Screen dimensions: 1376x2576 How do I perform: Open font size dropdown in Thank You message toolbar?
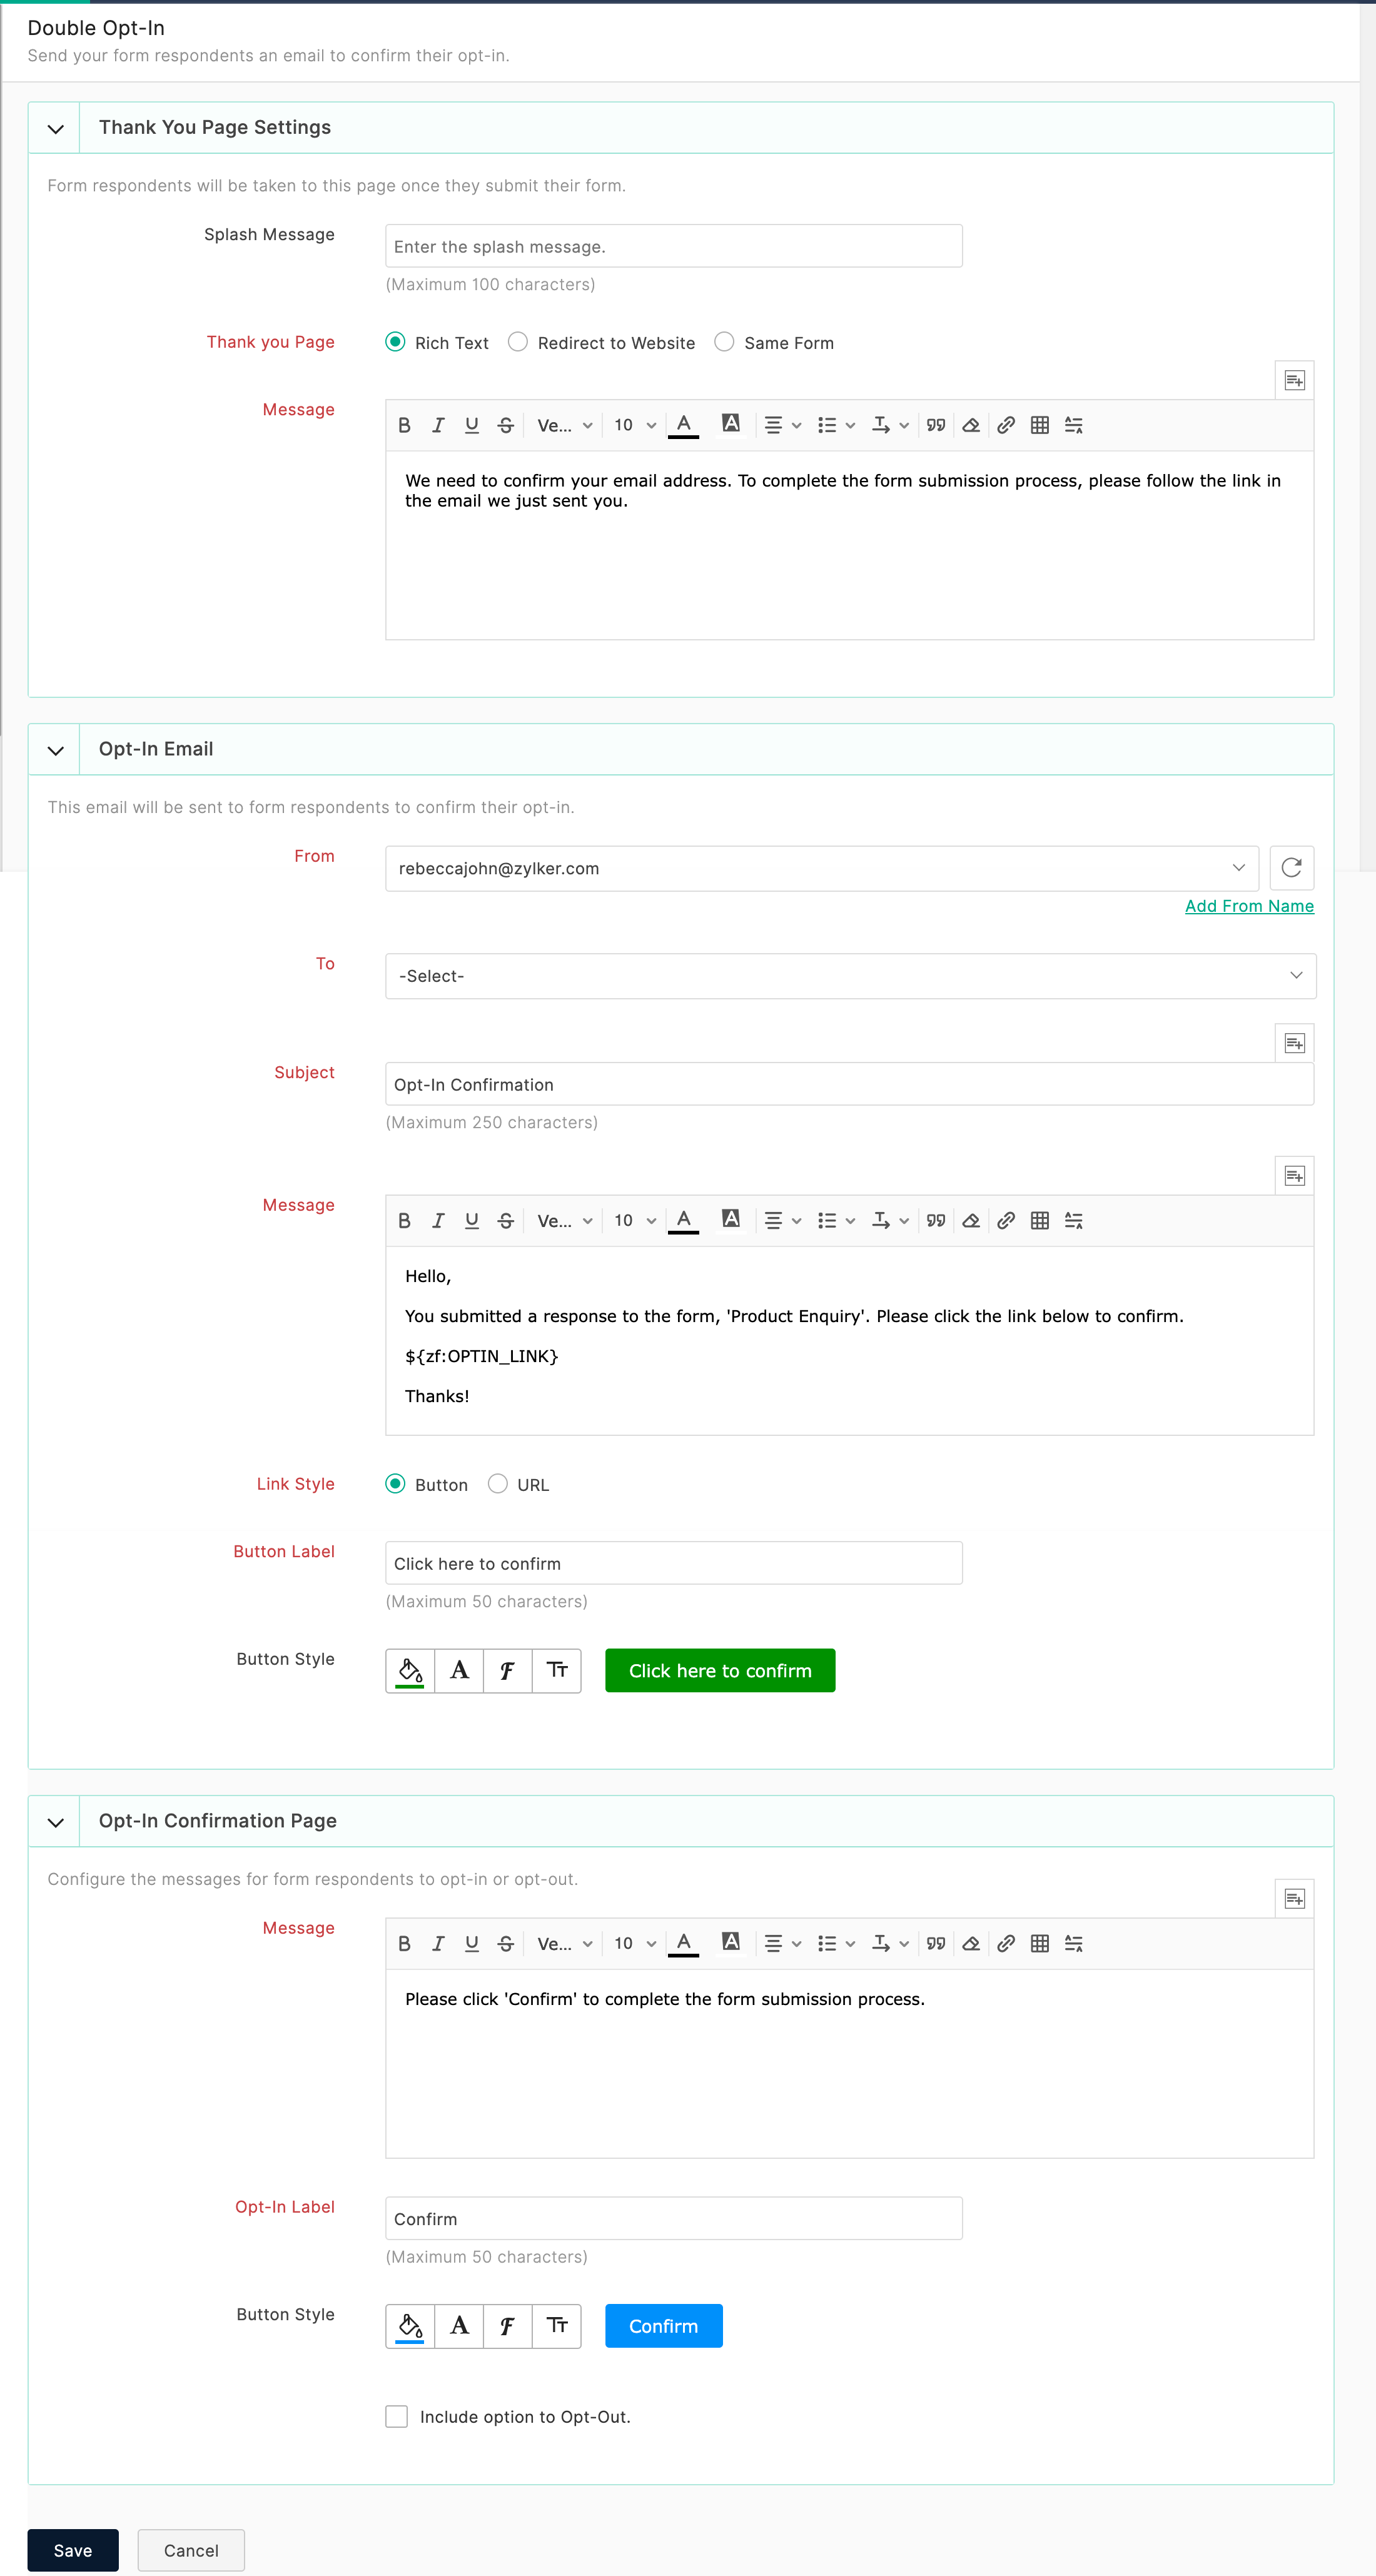click(634, 425)
